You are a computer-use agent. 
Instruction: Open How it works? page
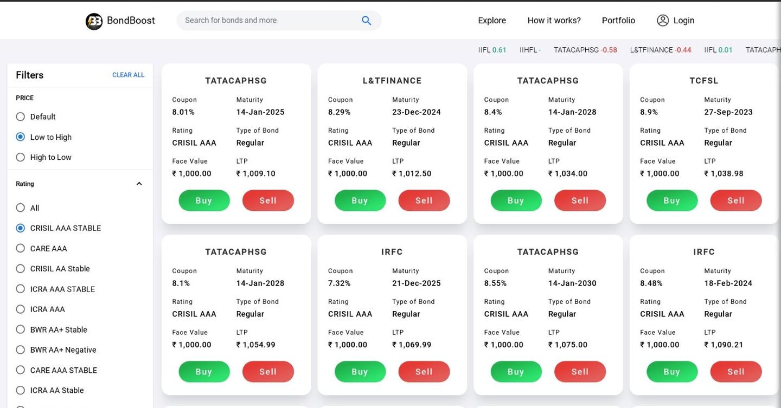pyautogui.click(x=554, y=21)
